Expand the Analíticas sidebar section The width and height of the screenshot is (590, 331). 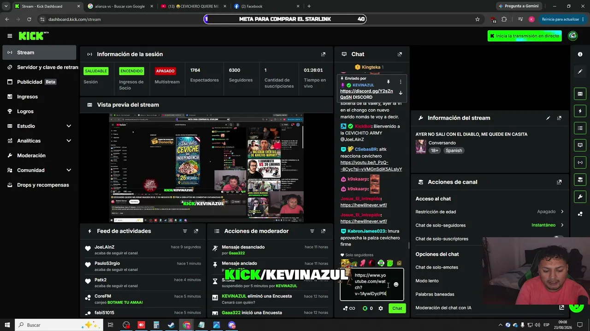click(x=69, y=141)
